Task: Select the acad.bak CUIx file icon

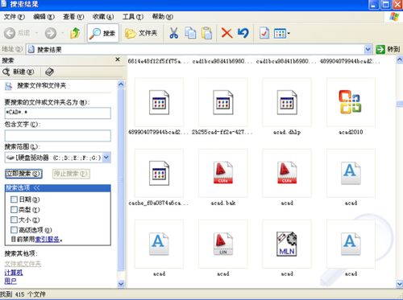Action: tap(223, 173)
